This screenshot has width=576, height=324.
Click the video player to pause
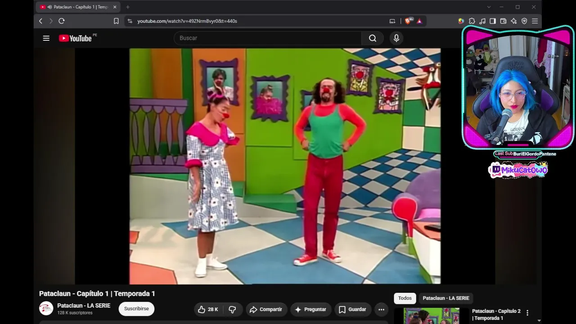[285, 166]
